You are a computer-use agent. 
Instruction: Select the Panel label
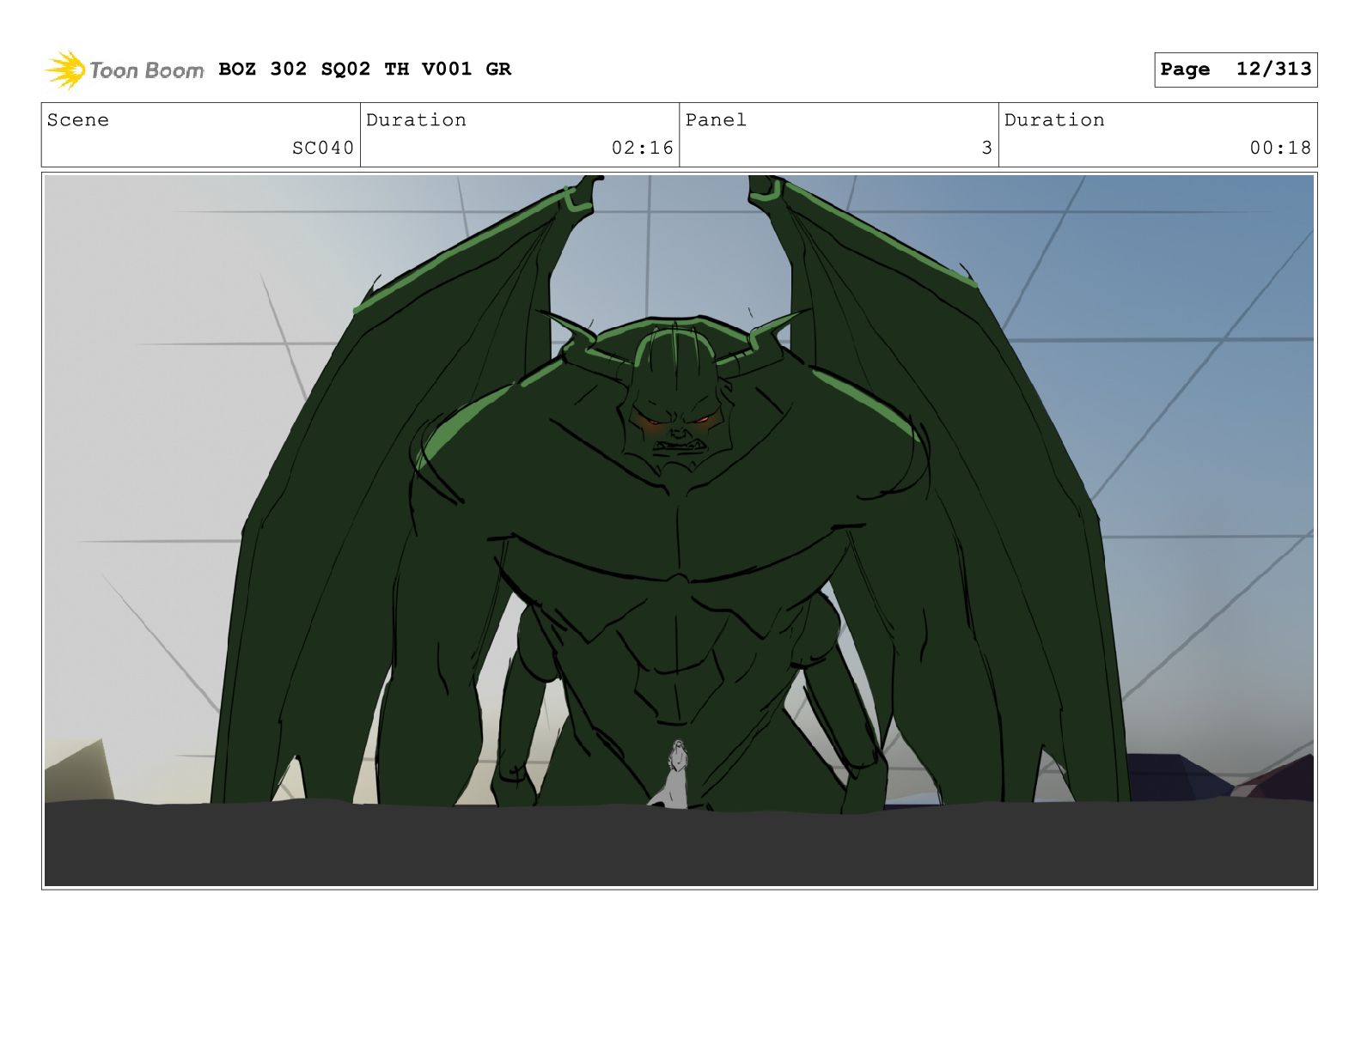[x=716, y=120]
